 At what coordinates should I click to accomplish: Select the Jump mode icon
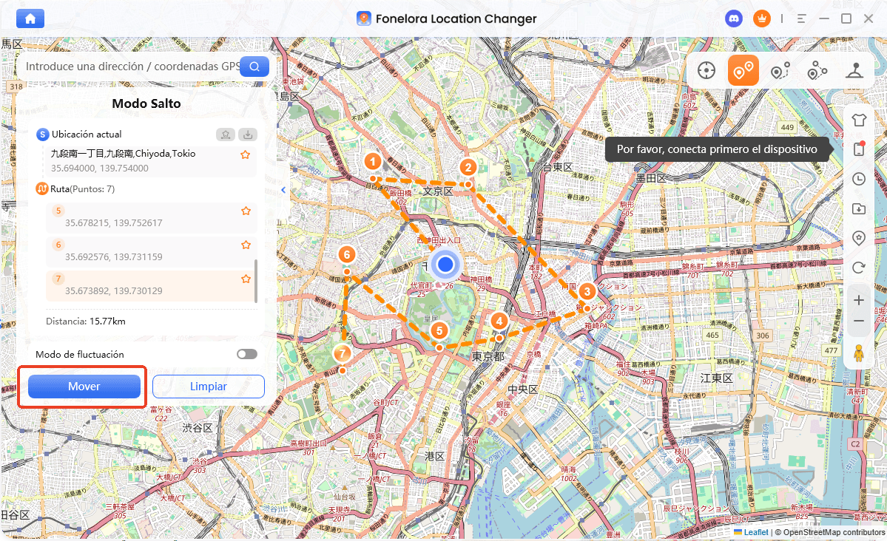[743, 71]
